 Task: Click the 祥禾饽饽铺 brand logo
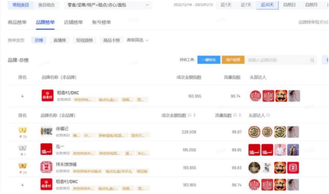point(46,168)
